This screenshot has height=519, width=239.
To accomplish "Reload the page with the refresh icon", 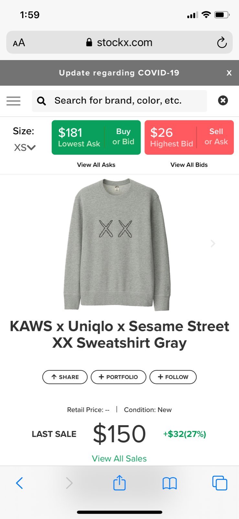I will [x=222, y=42].
